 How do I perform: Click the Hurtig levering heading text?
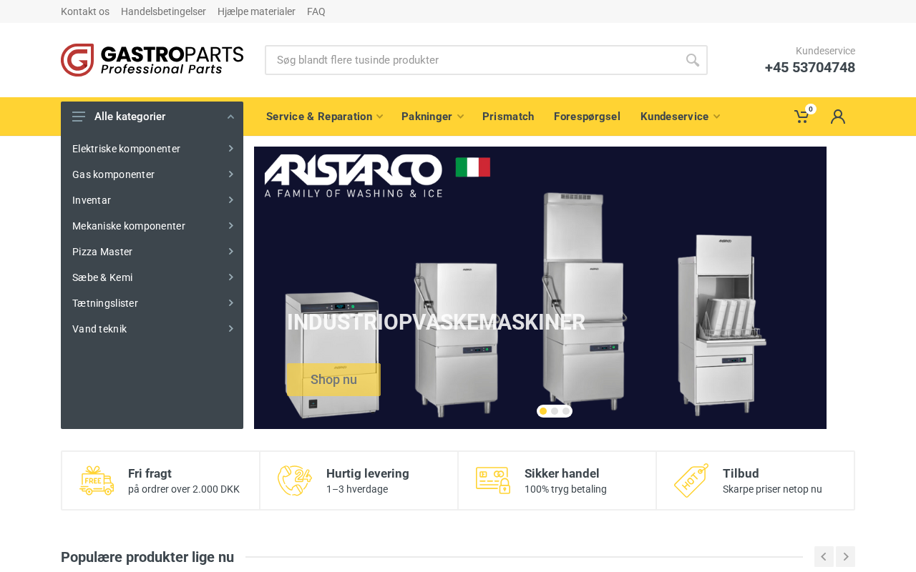tap(368, 473)
